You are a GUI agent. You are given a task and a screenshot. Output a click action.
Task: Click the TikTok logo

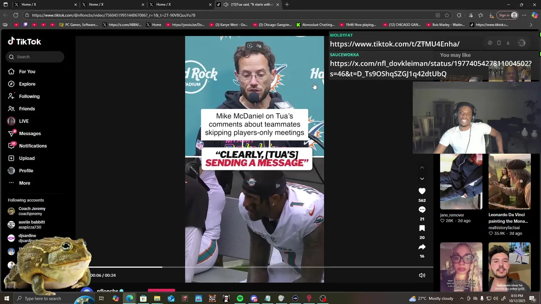(25, 41)
